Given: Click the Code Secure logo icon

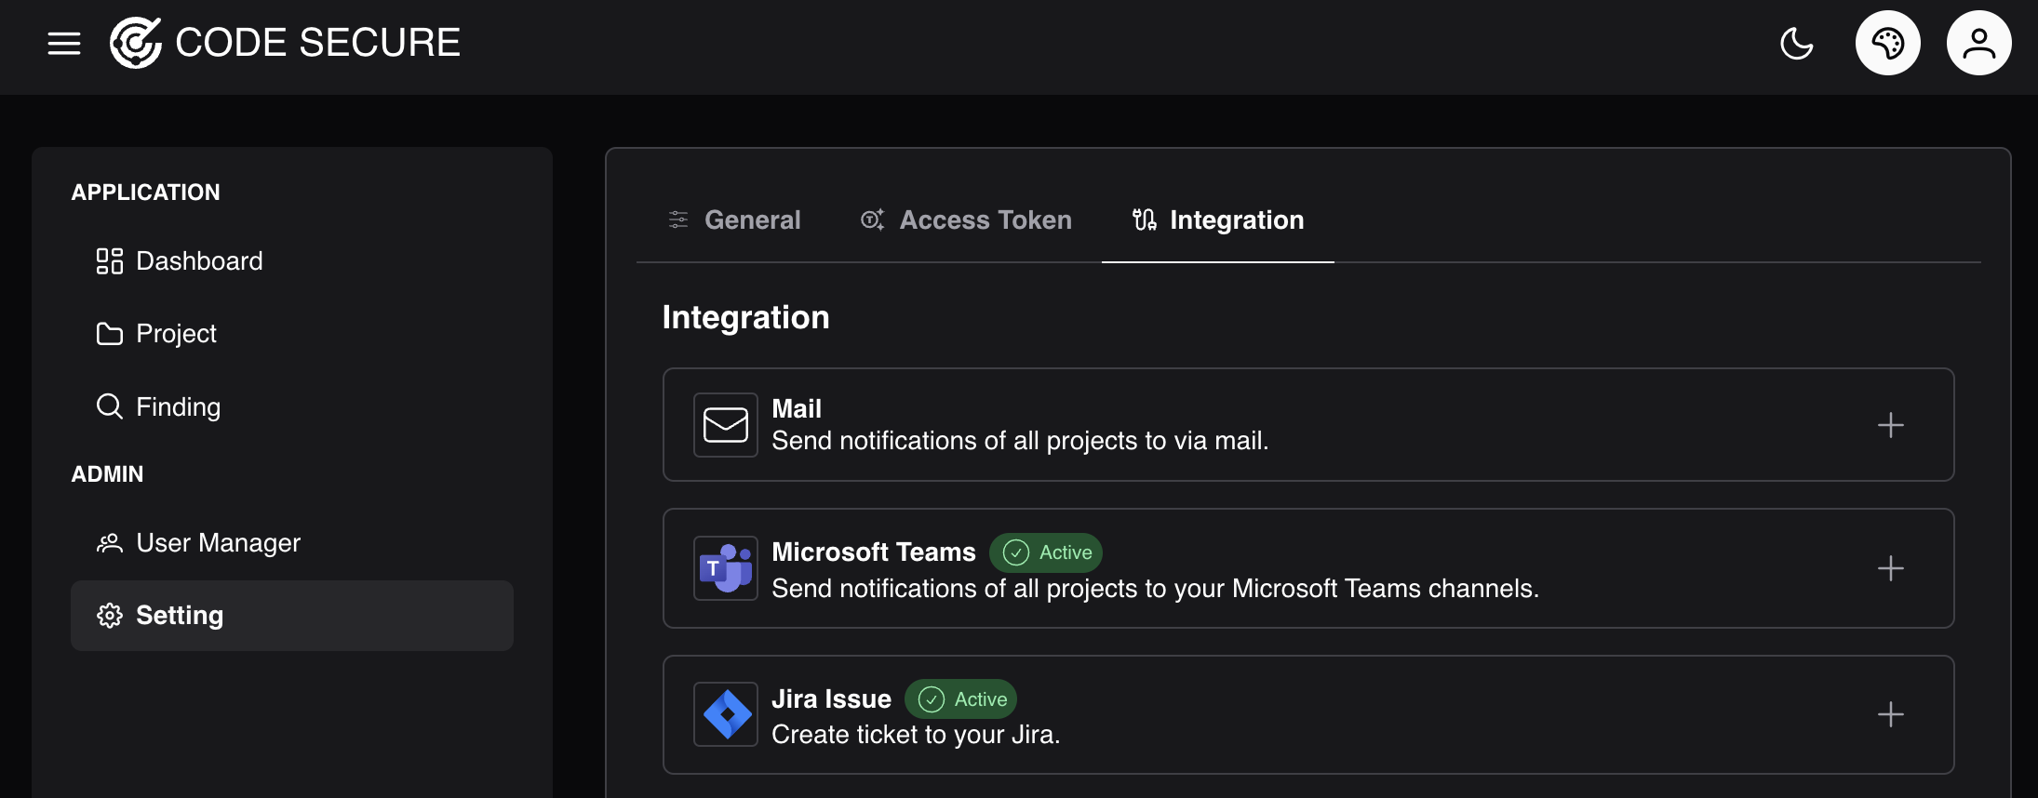Looking at the screenshot, I should coord(136,43).
